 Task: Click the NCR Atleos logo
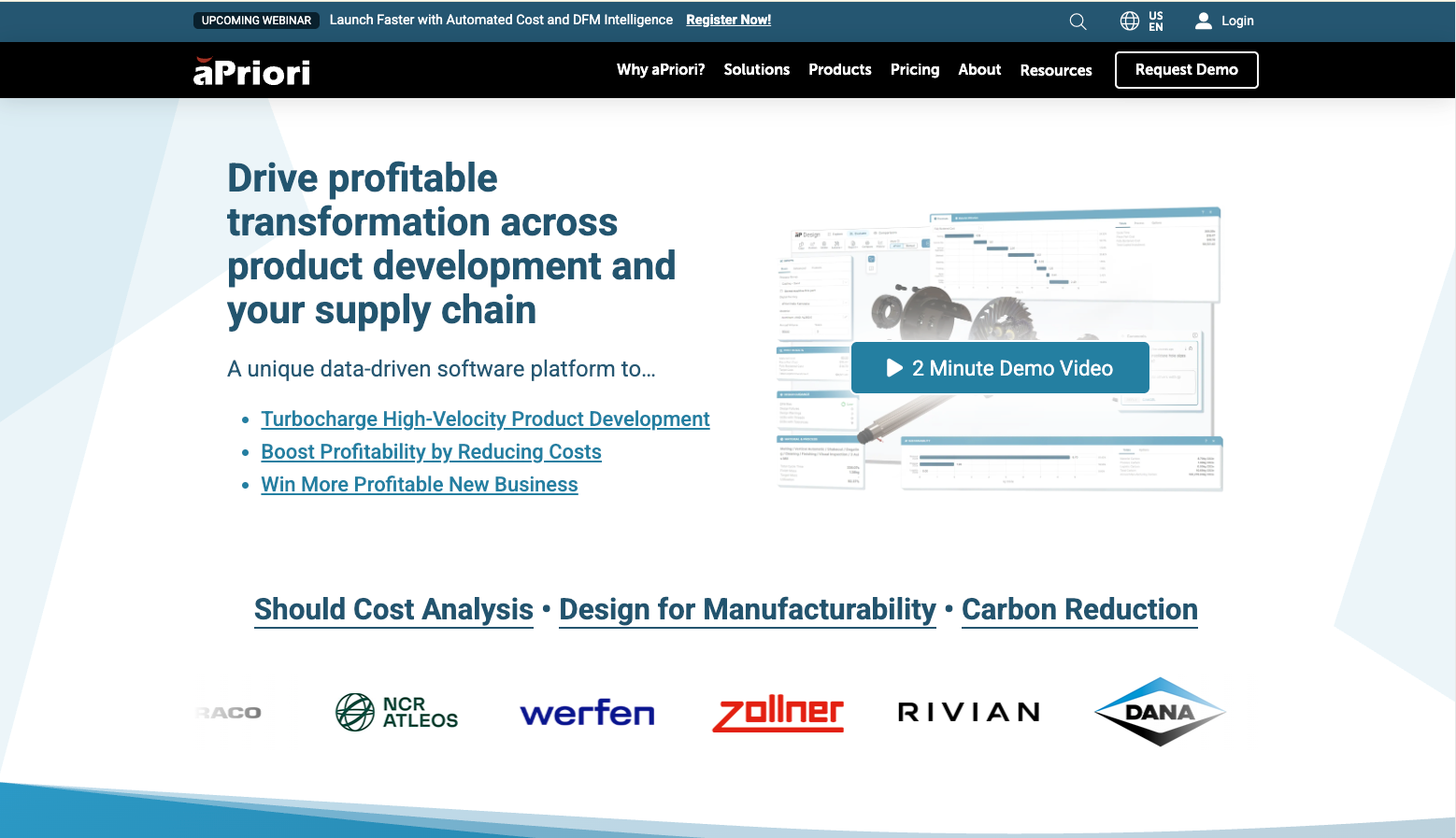(396, 712)
